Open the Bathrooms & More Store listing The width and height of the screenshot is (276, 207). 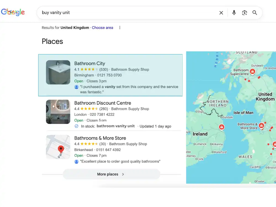tap(100, 138)
